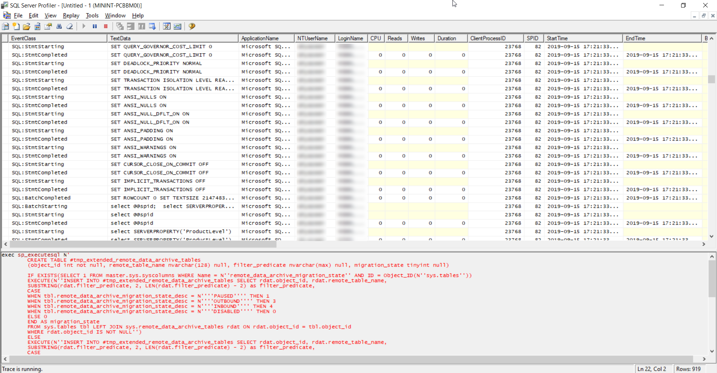The height and width of the screenshot is (373, 717).
Task: Open the Edit menu
Action: coord(34,15)
